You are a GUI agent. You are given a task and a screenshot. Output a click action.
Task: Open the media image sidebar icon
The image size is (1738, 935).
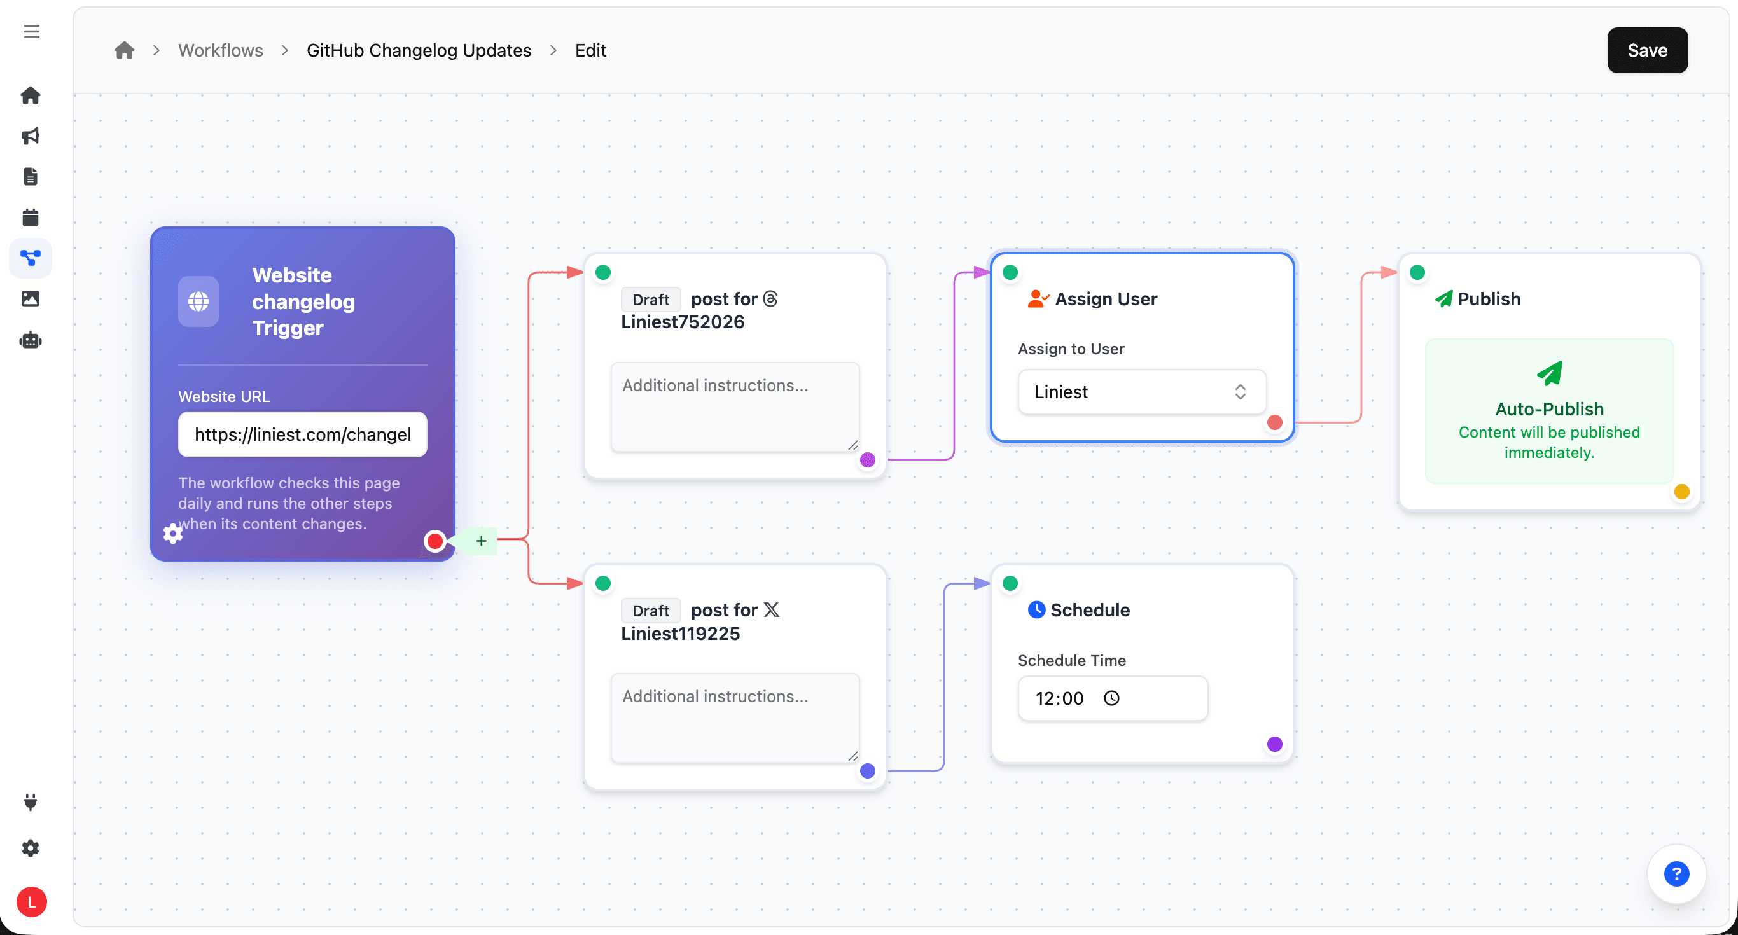tap(31, 298)
